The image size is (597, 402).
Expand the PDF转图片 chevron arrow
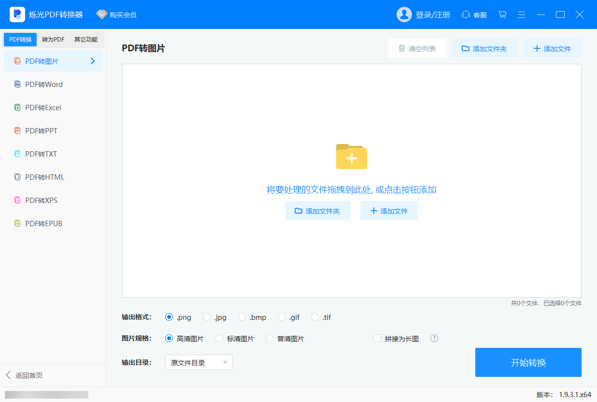93,61
